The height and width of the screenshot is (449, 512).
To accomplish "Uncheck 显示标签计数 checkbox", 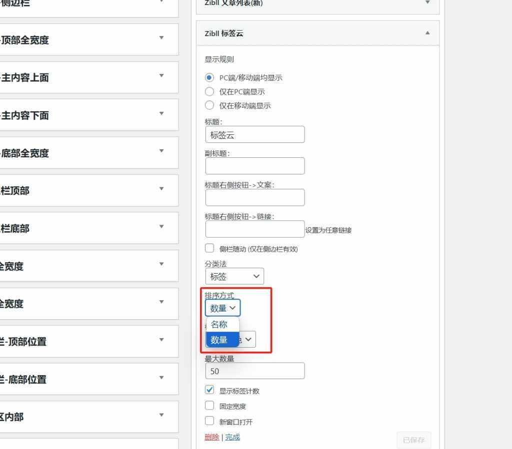I will point(209,390).
